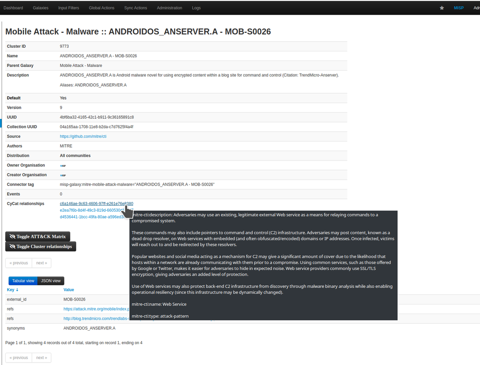Select Collection UUID value 04a165aa-1708

[x=96, y=127]
